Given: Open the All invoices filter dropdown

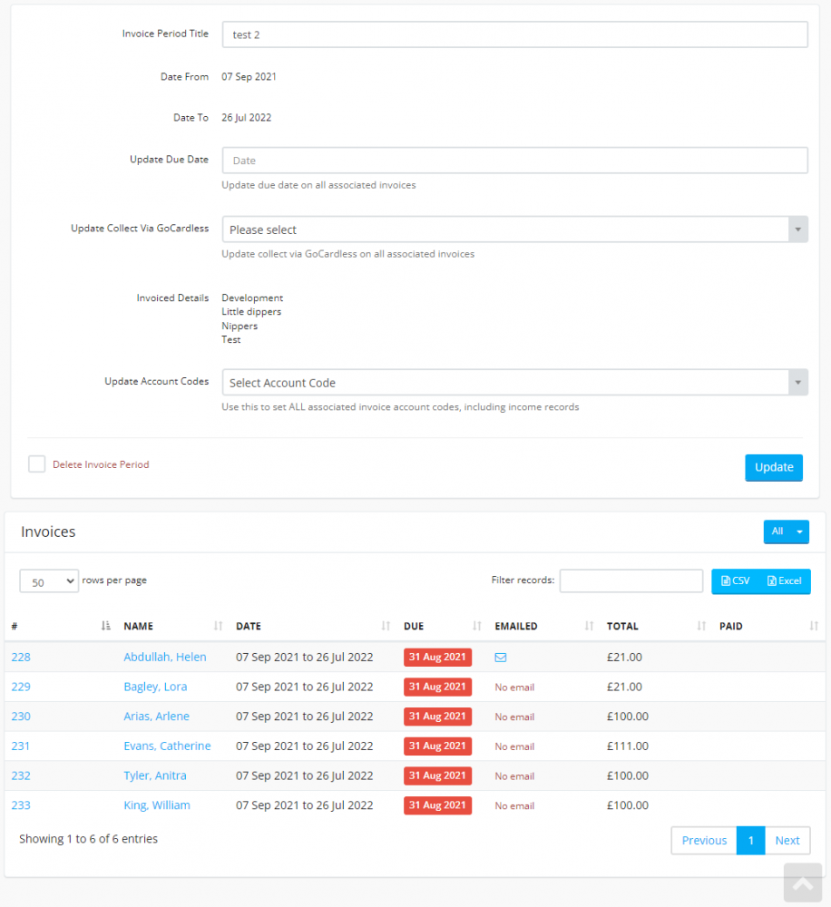Looking at the screenshot, I should pos(786,532).
